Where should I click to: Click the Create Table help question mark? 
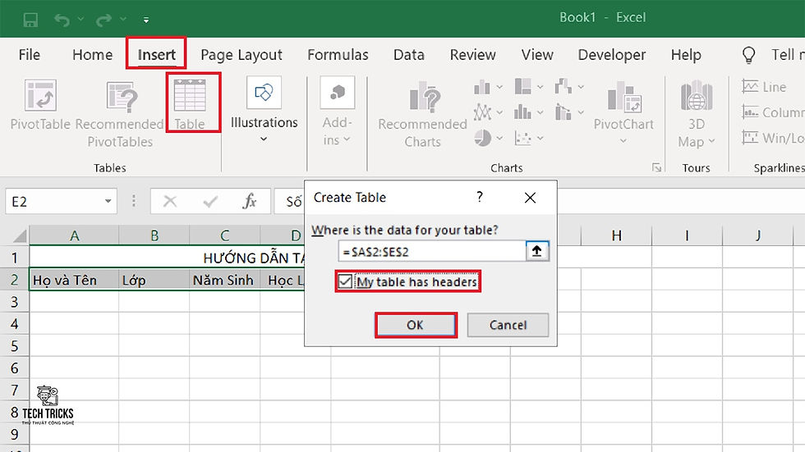click(x=480, y=197)
